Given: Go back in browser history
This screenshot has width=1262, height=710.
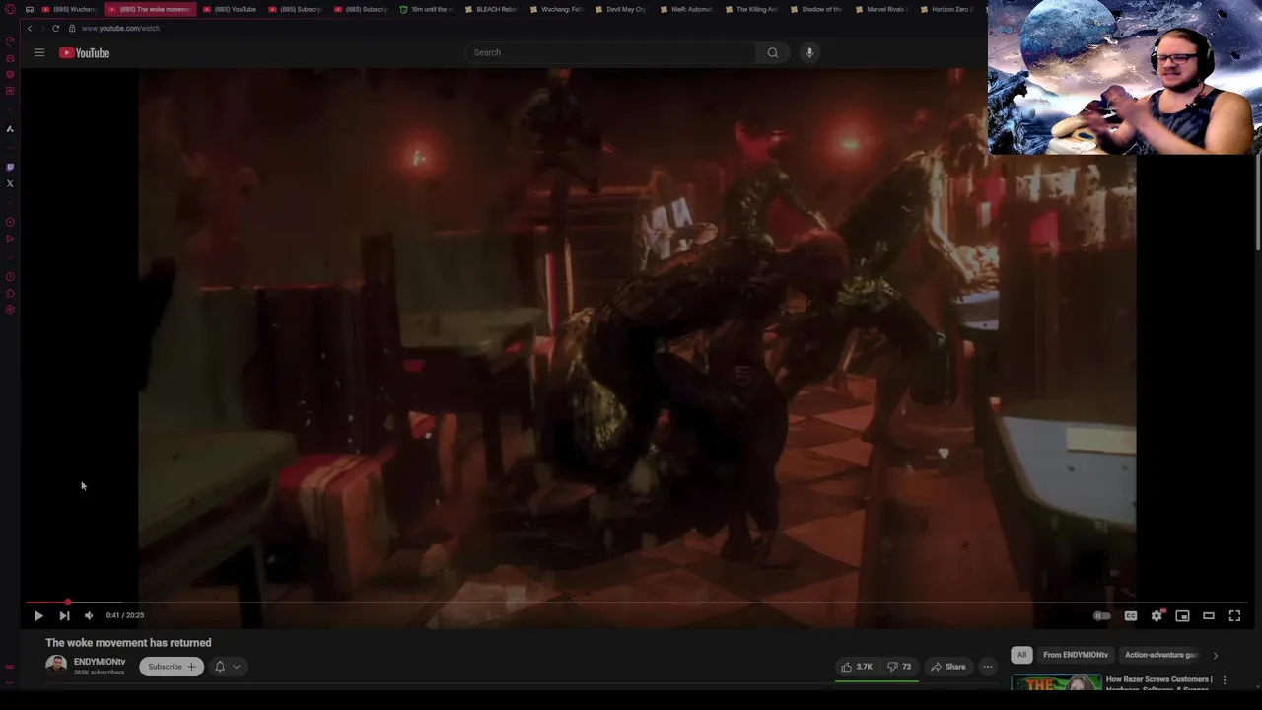Looking at the screenshot, I should pyautogui.click(x=30, y=28).
